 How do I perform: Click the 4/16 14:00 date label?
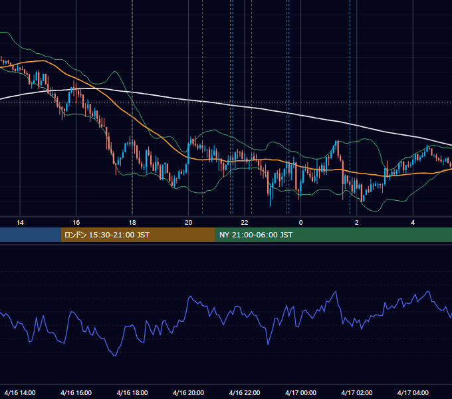20,392
